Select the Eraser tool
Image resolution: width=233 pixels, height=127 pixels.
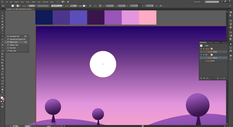[x=2, y=45]
